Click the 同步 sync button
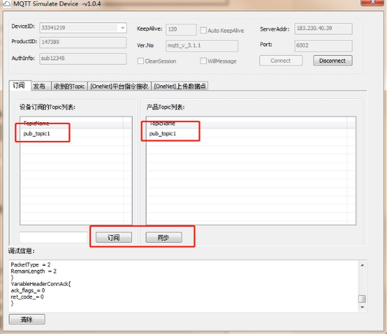The image size is (387, 334). click(x=163, y=237)
